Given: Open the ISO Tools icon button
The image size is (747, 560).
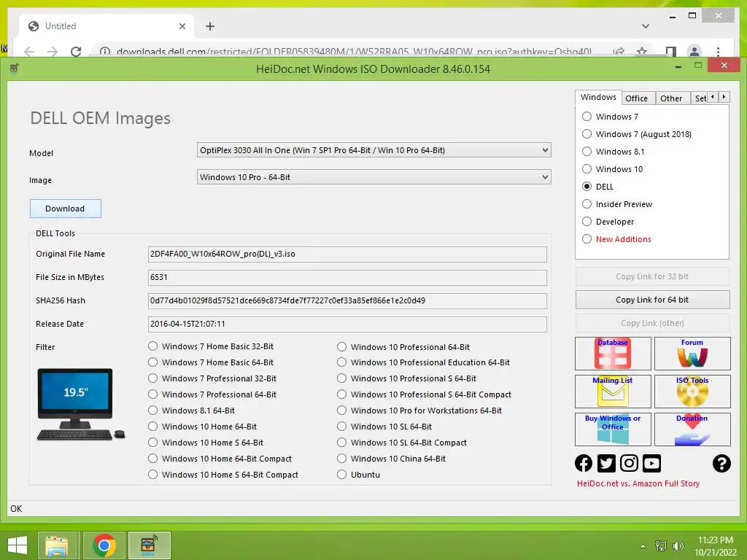Looking at the screenshot, I should point(692,392).
